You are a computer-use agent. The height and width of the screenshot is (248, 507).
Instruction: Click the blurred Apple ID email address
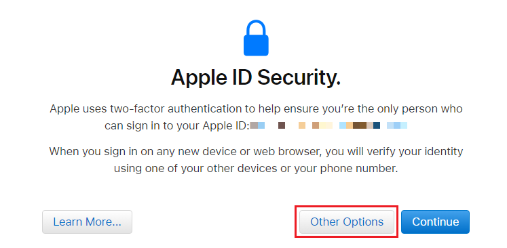tap(328, 125)
